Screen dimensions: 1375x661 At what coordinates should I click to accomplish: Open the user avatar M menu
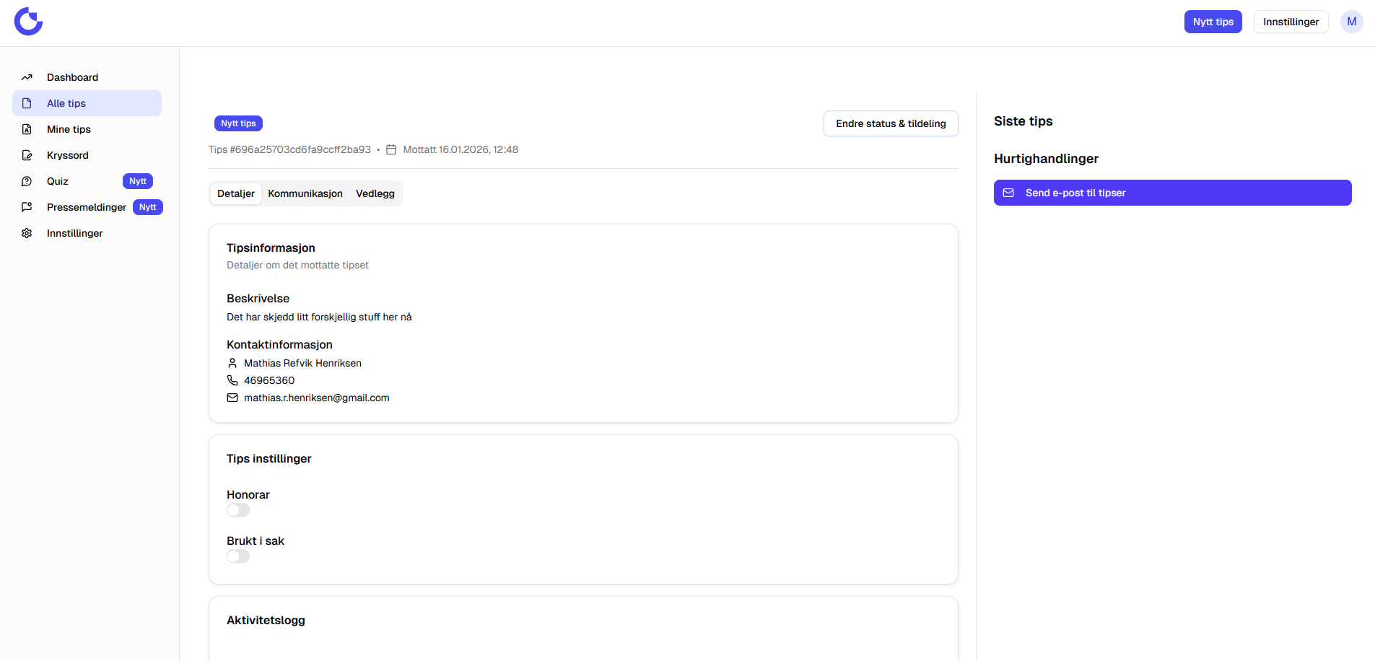[1351, 22]
